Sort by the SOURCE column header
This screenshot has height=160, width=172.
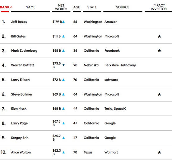pos(123,7)
